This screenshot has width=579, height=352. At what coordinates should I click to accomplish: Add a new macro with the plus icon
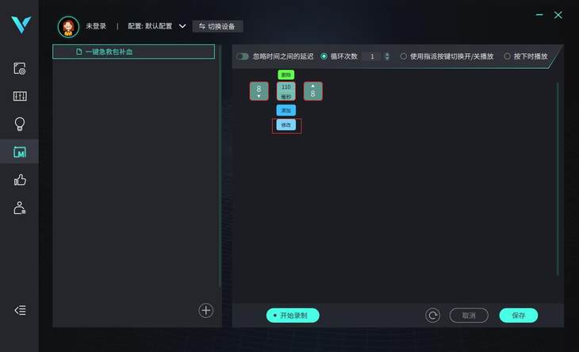pos(205,311)
